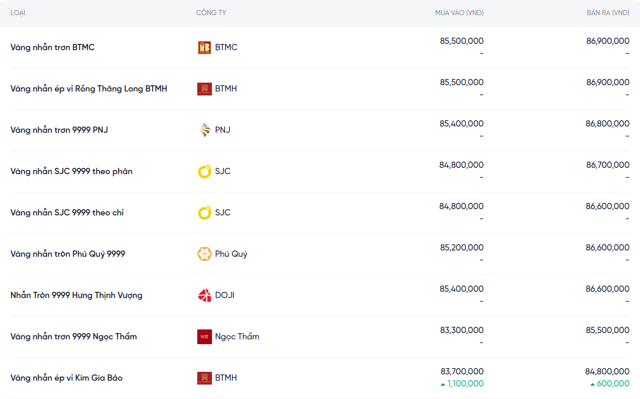Sort by the LOẠI column header
The height and width of the screenshot is (399, 640).
(x=18, y=13)
